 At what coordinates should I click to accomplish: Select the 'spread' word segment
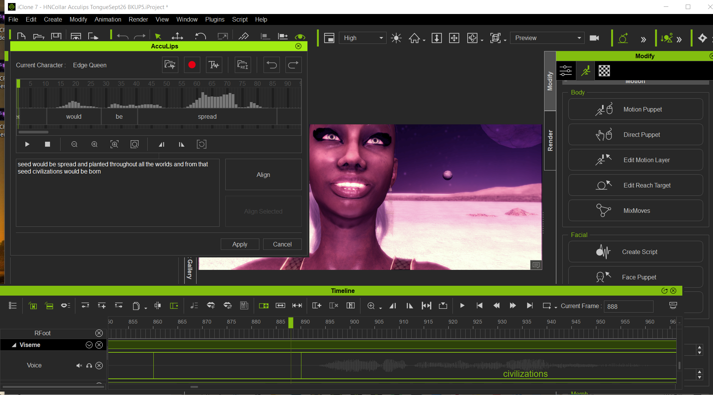pos(207,116)
